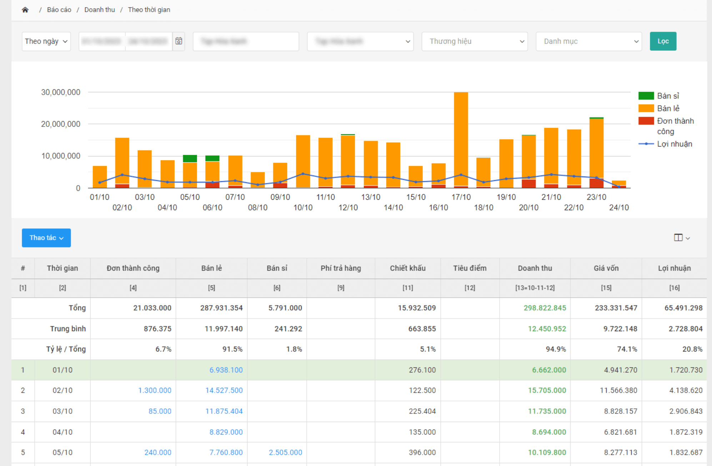
Task: Open the 6.938.100 retail value link
Action: click(x=226, y=370)
